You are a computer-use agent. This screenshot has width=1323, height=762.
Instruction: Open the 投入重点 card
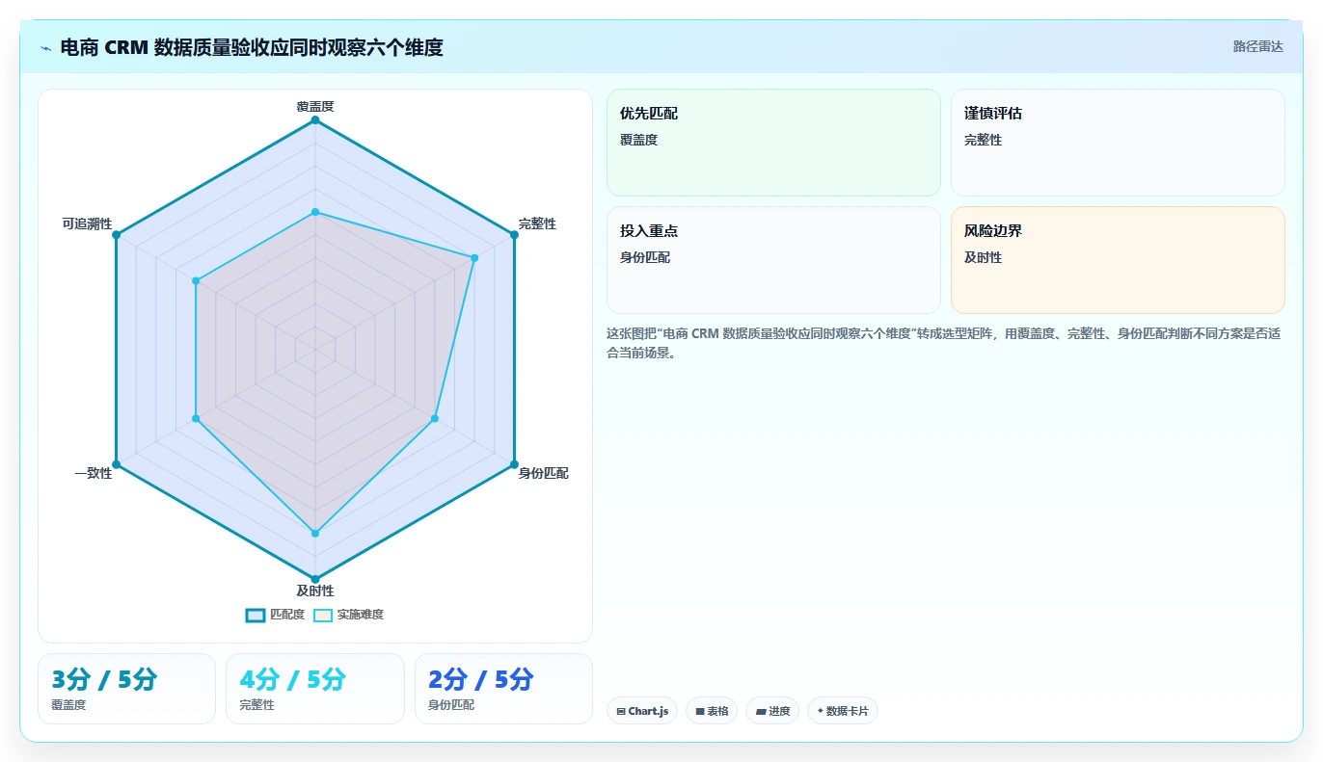click(x=773, y=260)
